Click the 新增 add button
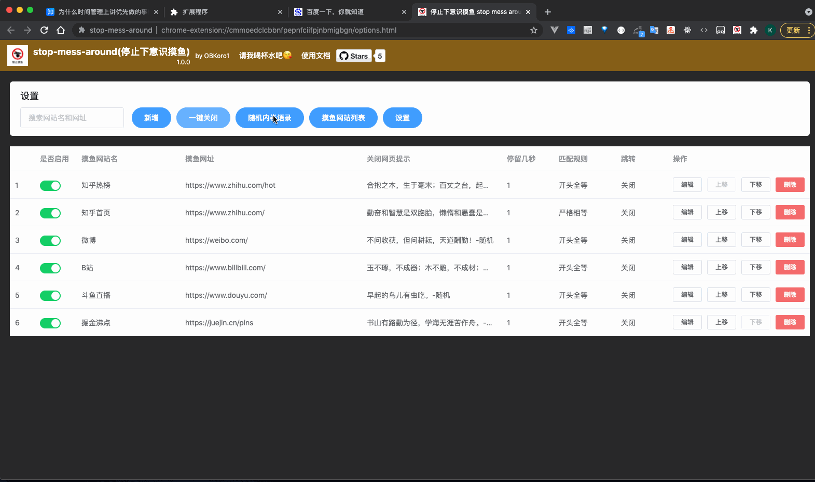Image resolution: width=815 pixels, height=482 pixels. (x=151, y=118)
